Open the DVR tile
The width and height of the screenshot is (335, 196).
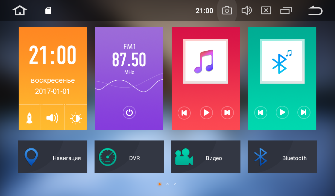click(x=129, y=157)
